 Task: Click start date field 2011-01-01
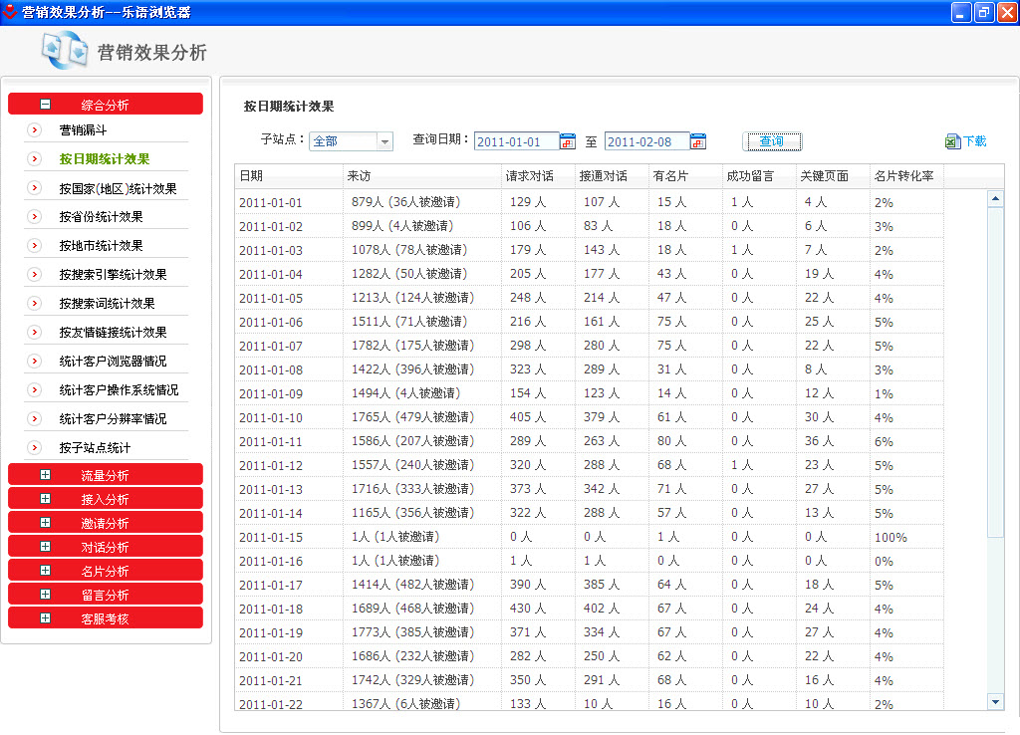click(517, 141)
